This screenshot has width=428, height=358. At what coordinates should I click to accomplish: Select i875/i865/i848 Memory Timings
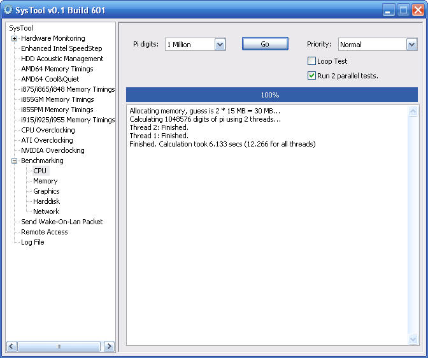click(x=68, y=89)
